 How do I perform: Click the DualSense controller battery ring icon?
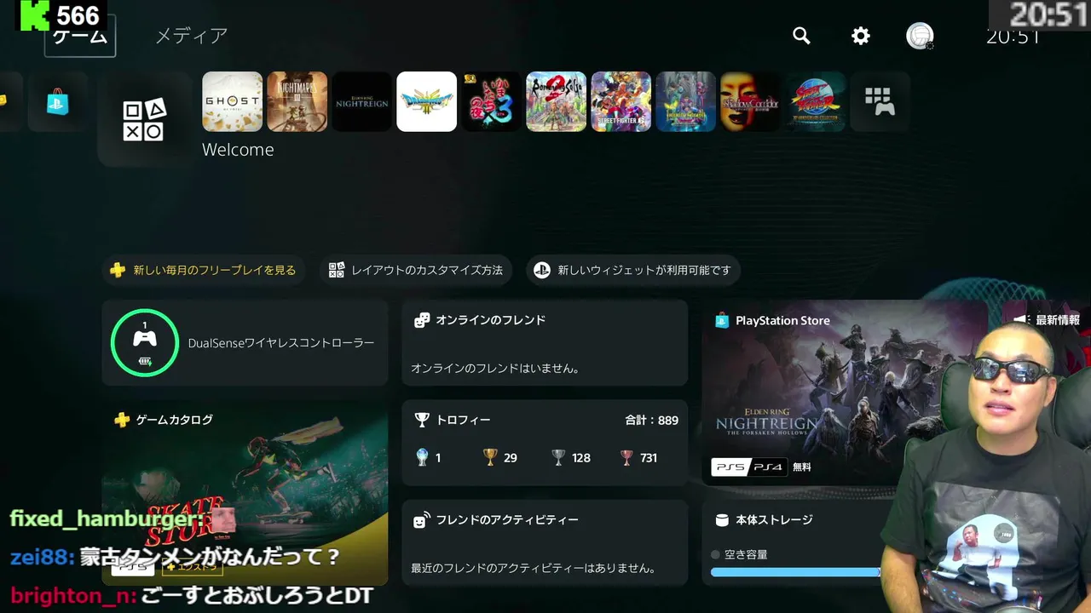click(144, 342)
